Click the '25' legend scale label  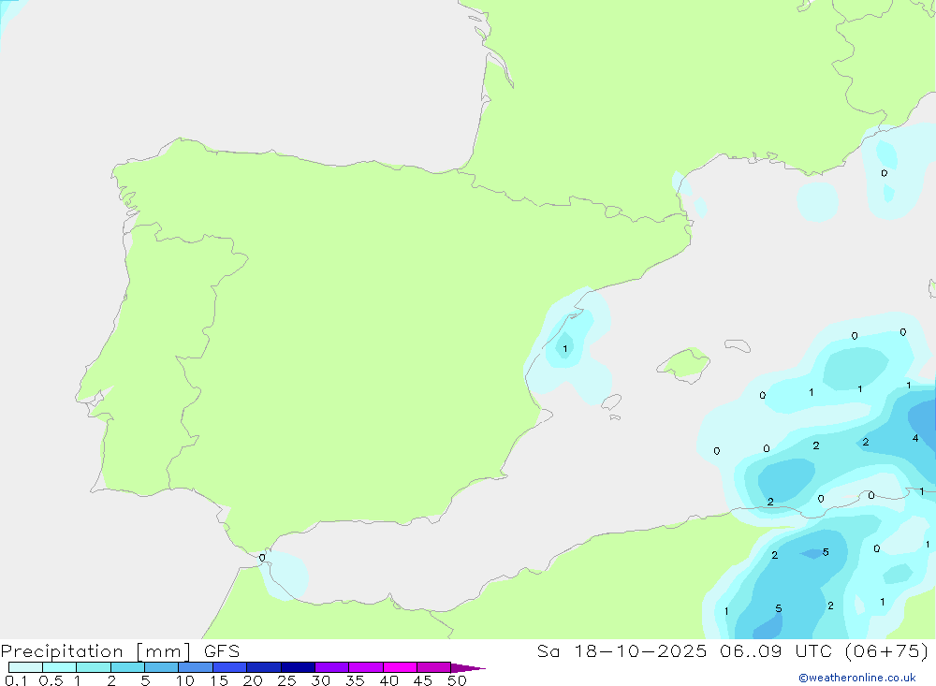[286, 680]
